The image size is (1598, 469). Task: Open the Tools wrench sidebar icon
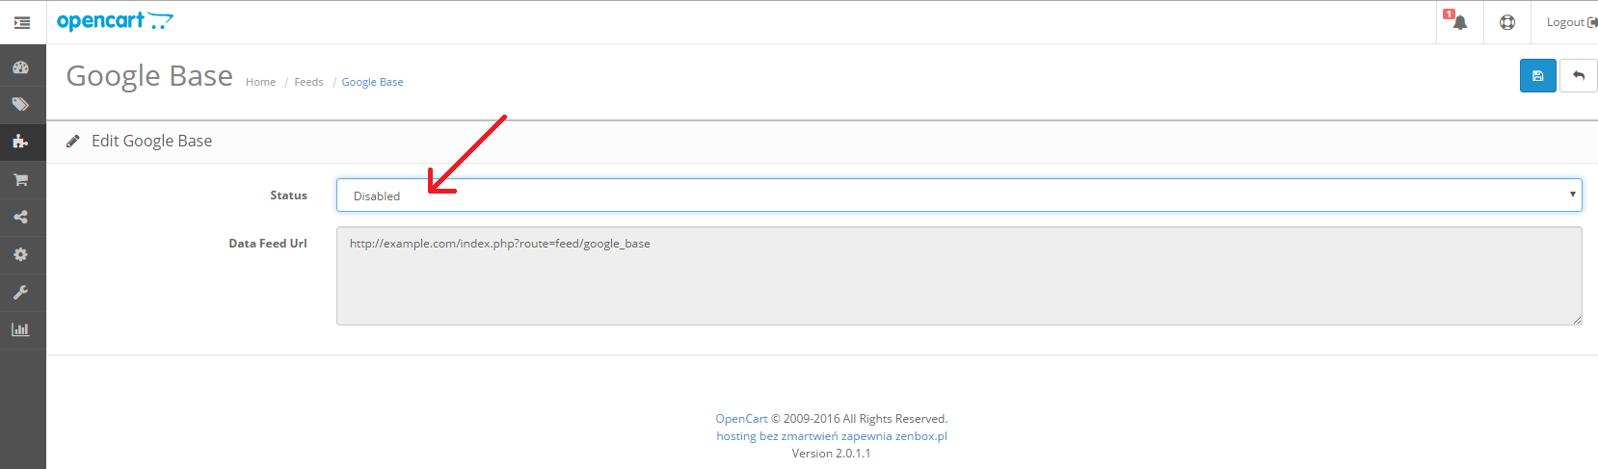pyautogui.click(x=20, y=292)
